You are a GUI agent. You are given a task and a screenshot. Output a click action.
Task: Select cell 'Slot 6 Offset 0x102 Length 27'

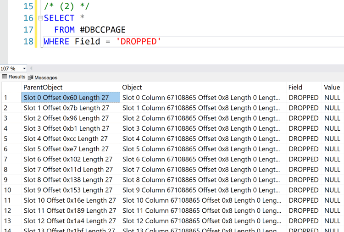(x=71, y=159)
